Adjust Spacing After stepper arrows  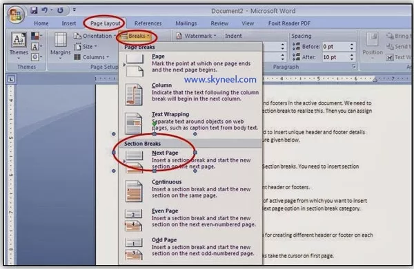click(352, 57)
